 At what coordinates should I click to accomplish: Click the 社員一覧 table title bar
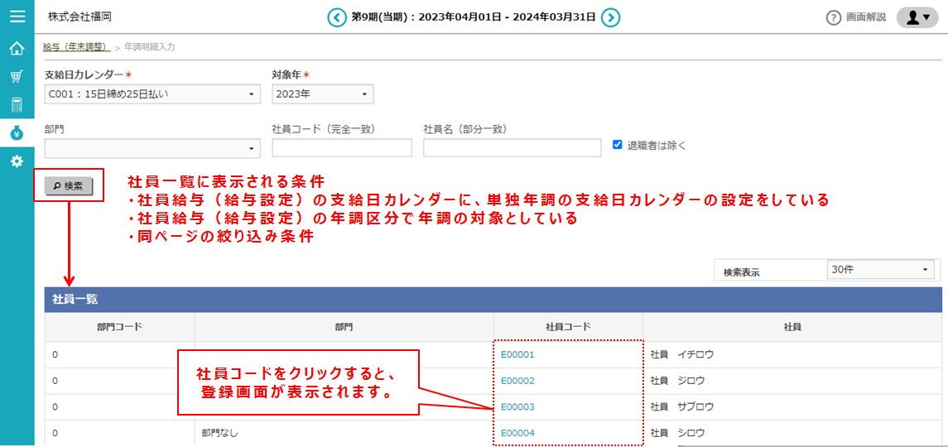pos(493,299)
